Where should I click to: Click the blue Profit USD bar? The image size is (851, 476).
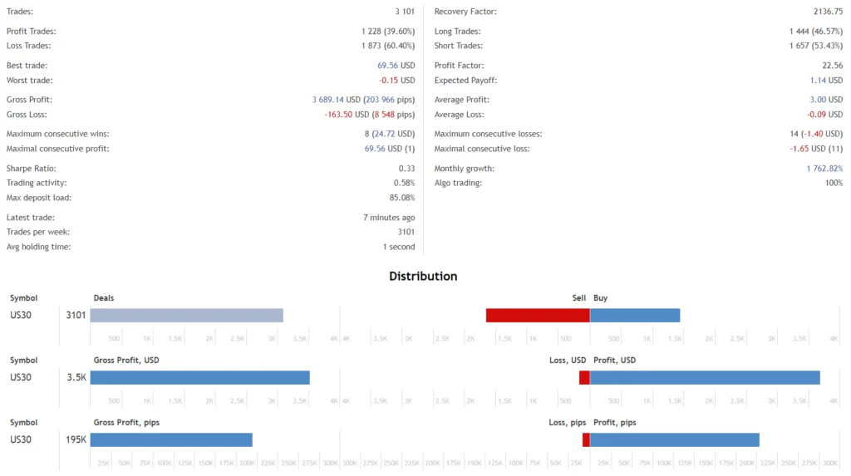point(705,377)
